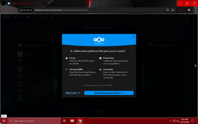Screen dimensions: 198x124
Task: Click the Community people icon
Action: click(100, 69)
